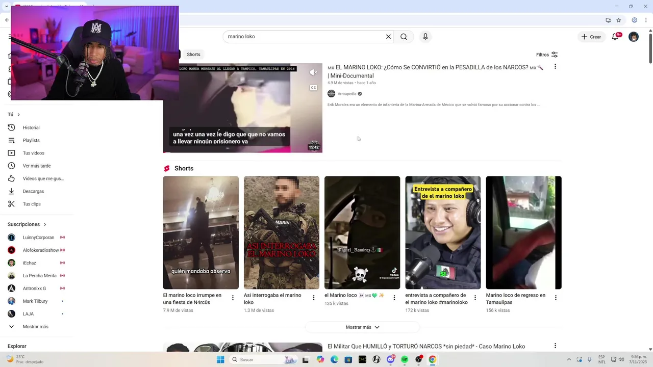Open YouTube account avatar menu
This screenshot has width=653, height=367.
coord(634,37)
